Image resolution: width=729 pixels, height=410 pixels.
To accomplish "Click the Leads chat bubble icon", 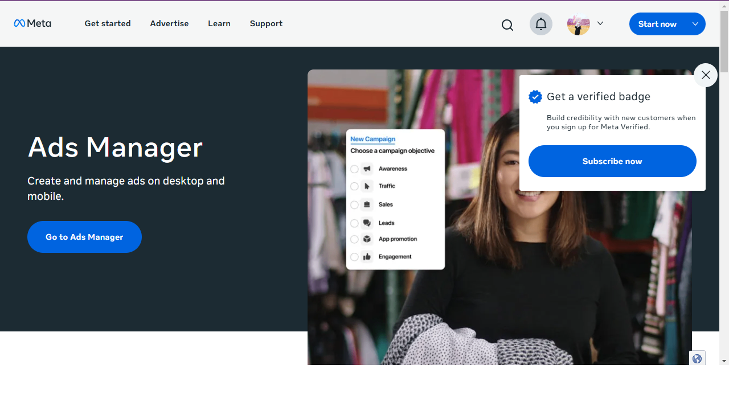I will click(367, 223).
